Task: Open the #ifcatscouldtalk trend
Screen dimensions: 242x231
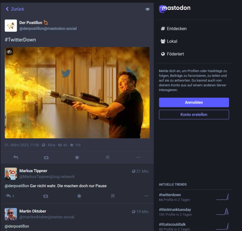Action: click(x=172, y=224)
